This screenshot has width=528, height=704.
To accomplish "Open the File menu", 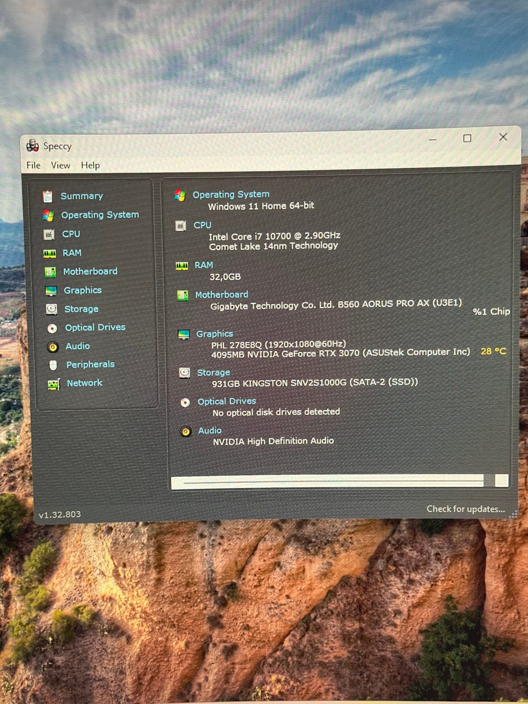I will click(x=34, y=166).
